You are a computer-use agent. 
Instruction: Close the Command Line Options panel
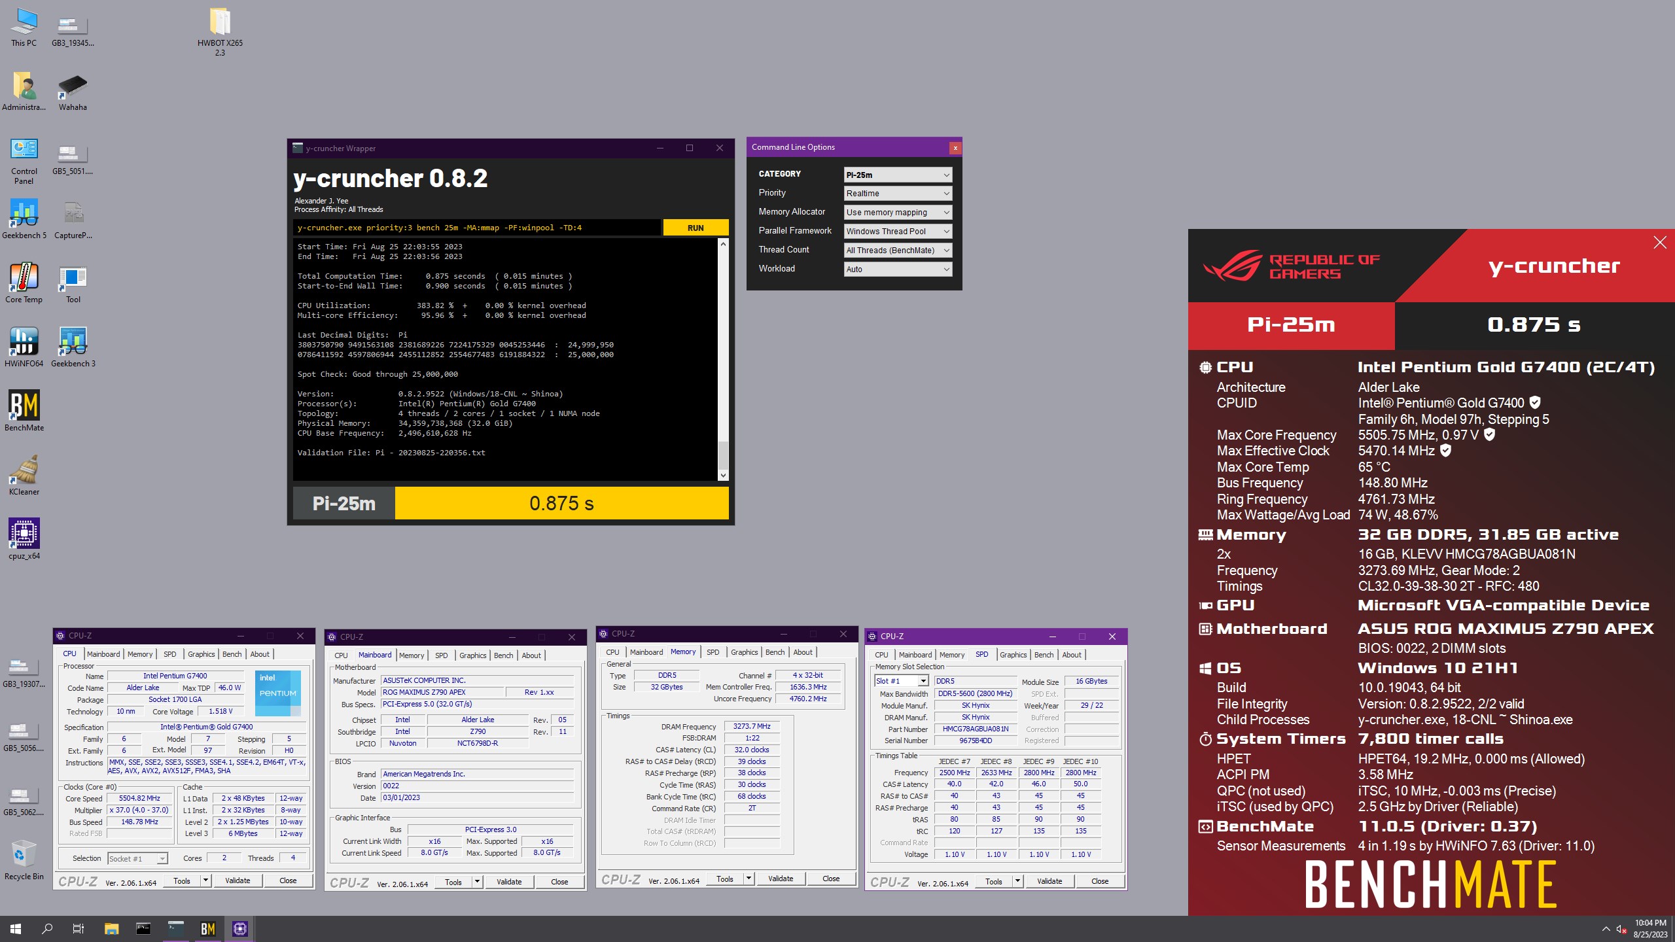coord(955,148)
